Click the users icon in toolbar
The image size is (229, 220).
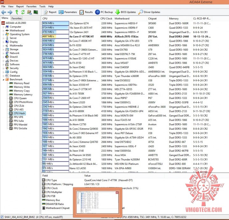(x=29, y=12)
